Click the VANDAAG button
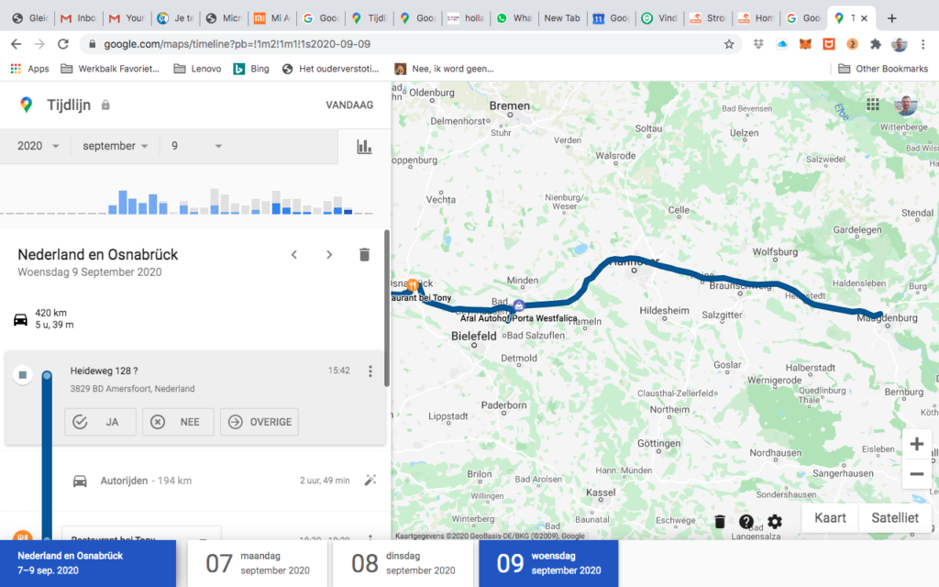This screenshot has width=939, height=587. [x=349, y=105]
